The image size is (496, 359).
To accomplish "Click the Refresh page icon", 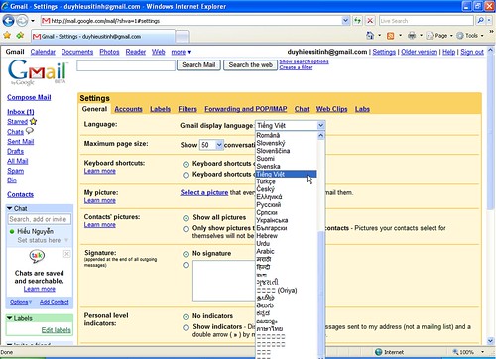I will coord(357,21).
